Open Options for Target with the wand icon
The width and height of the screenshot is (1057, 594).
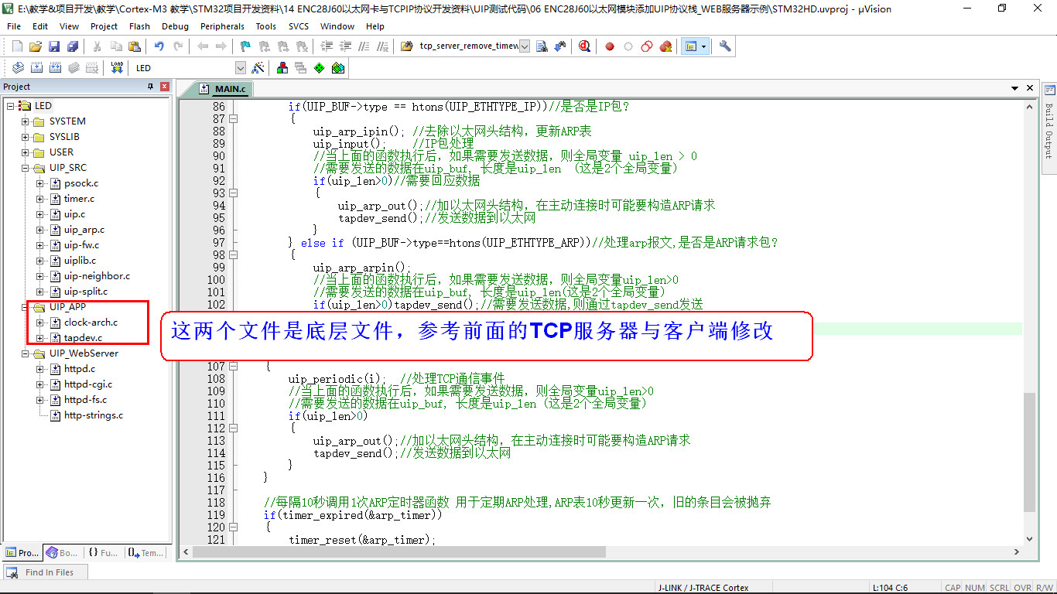tap(258, 68)
